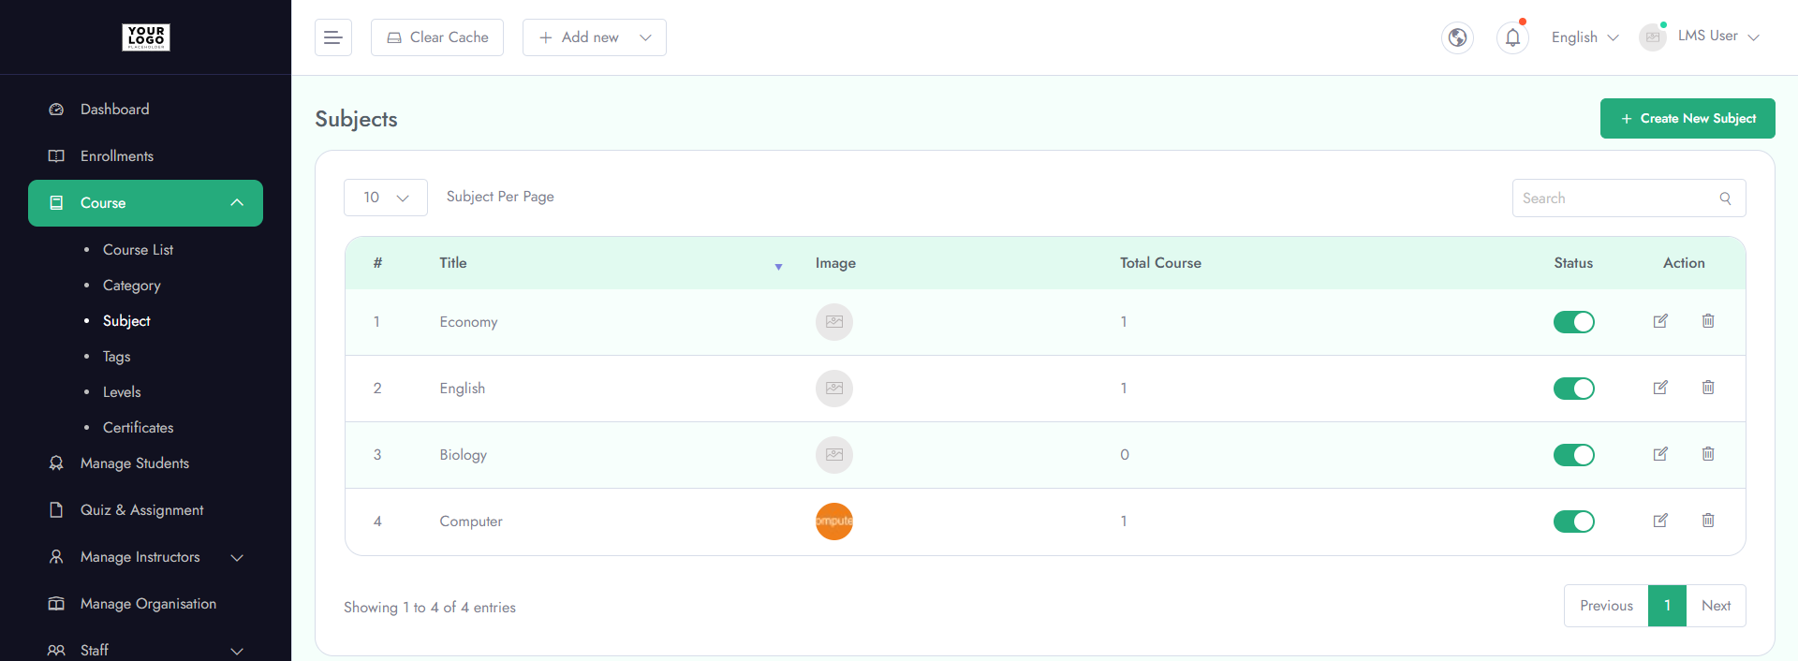Delete the Biology subject

coord(1708,454)
